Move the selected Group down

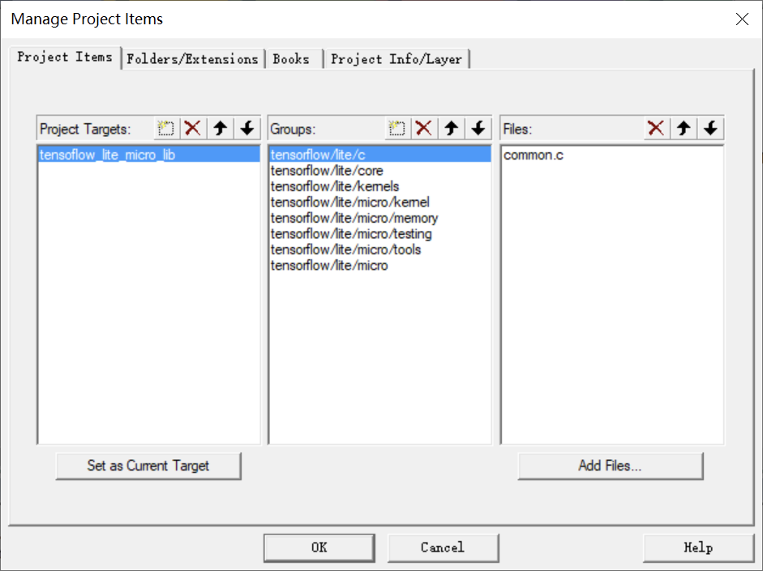click(478, 129)
